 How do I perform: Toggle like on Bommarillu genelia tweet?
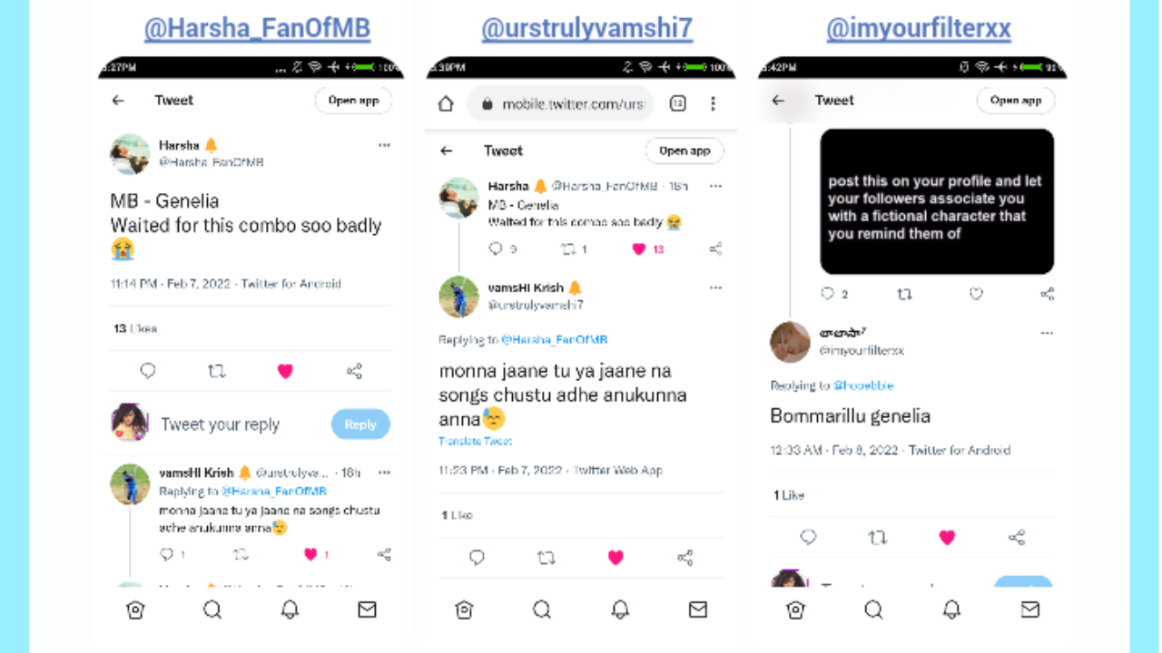[947, 537]
